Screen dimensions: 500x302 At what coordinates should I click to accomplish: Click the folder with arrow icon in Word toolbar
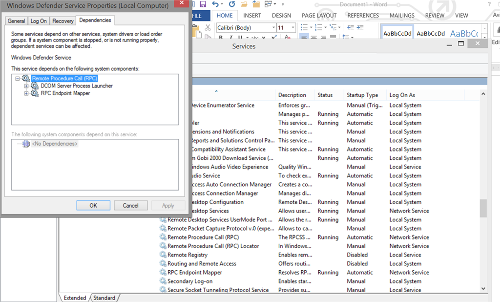256,4
